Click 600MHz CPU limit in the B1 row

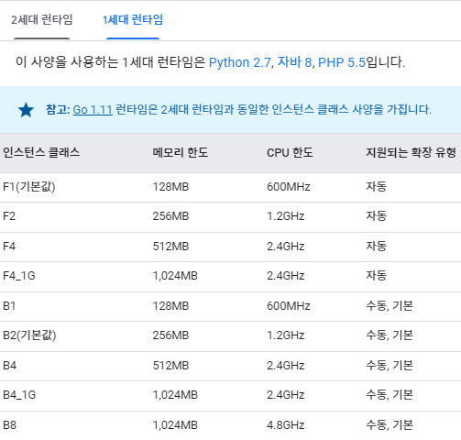tap(289, 306)
